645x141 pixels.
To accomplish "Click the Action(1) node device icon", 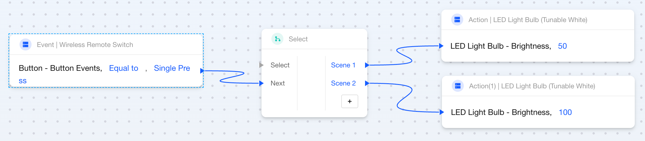I will point(458,86).
